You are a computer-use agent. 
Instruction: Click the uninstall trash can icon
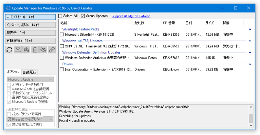point(35,50)
